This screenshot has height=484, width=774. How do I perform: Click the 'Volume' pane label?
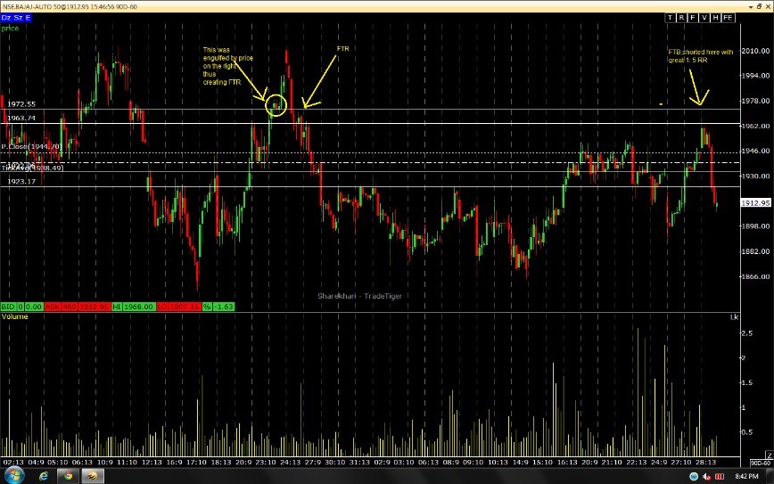click(14, 316)
